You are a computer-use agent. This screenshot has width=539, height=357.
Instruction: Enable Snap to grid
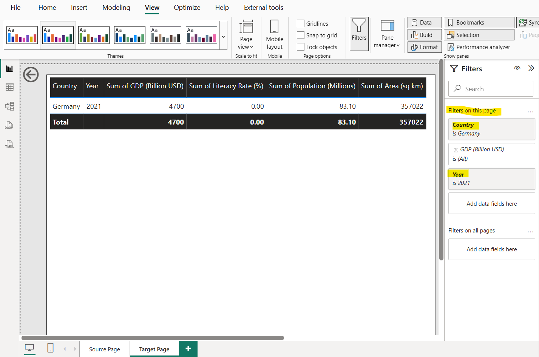(x=301, y=35)
